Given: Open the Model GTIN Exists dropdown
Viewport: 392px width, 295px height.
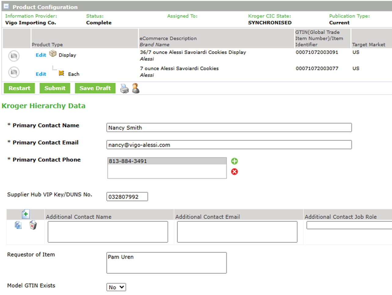Looking at the screenshot, I should pyautogui.click(x=116, y=287).
